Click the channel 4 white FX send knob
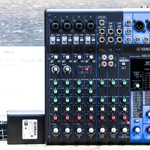150x150 pixels. coord(91,109)
